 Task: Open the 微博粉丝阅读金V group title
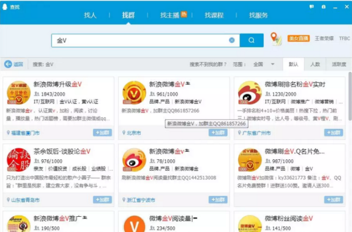coord(289,219)
